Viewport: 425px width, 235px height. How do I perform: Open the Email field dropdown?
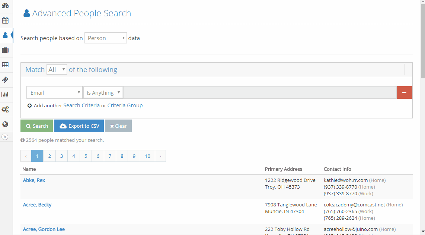pos(54,93)
